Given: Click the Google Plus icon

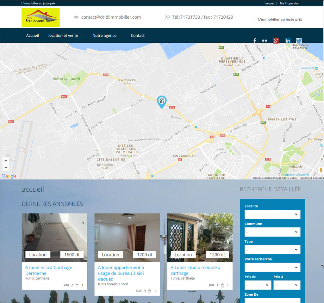Looking at the screenshot, I should 276,40.
